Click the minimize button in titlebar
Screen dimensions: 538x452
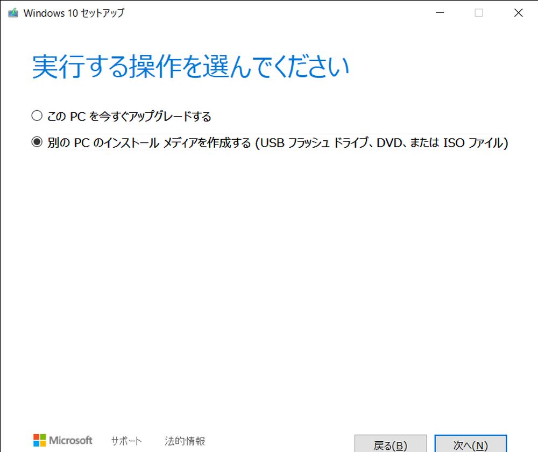click(440, 12)
